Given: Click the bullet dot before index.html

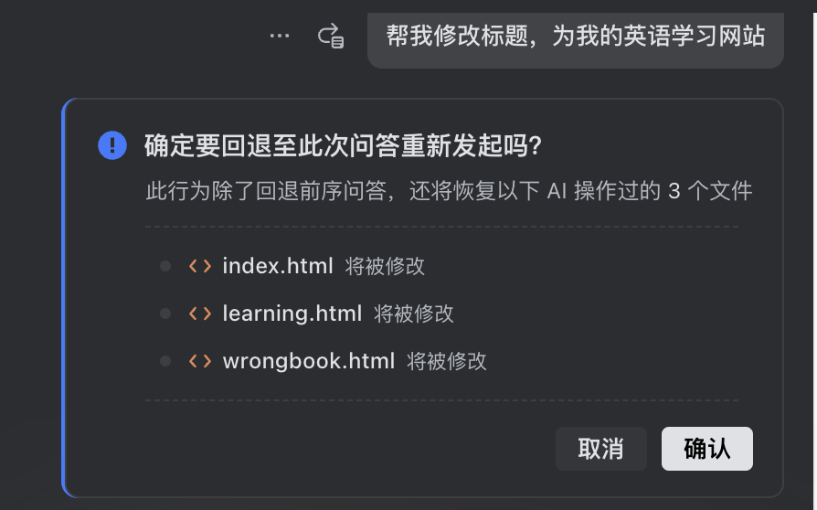Looking at the screenshot, I should coord(165,266).
